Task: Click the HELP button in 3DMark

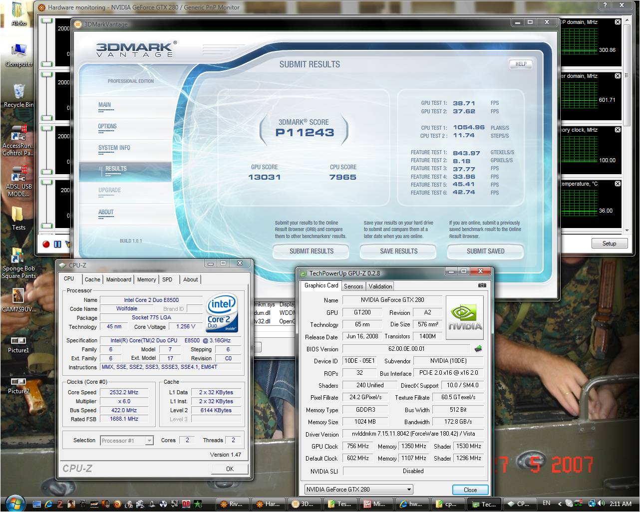Action: coord(521,64)
